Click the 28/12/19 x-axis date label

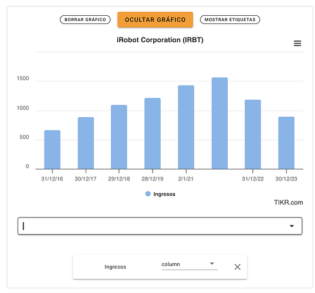153,179
